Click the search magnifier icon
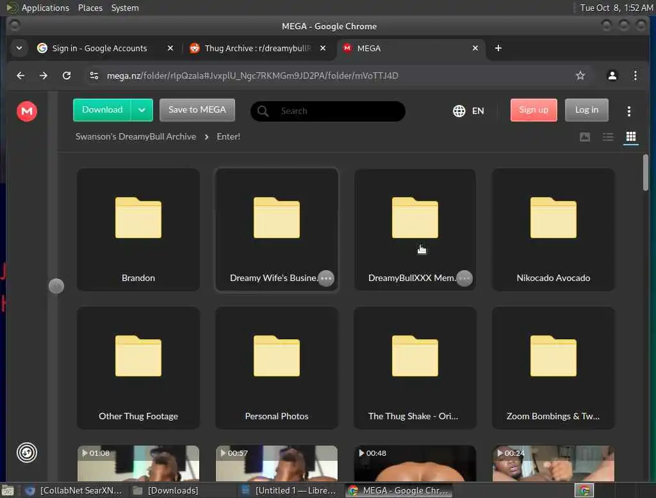656x498 pixels. [263, 111]
